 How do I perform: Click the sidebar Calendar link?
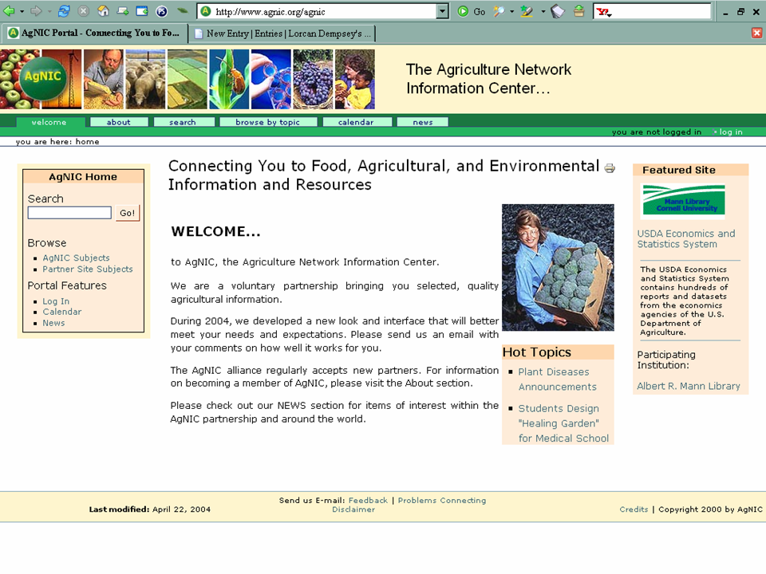tap(62, 312)
